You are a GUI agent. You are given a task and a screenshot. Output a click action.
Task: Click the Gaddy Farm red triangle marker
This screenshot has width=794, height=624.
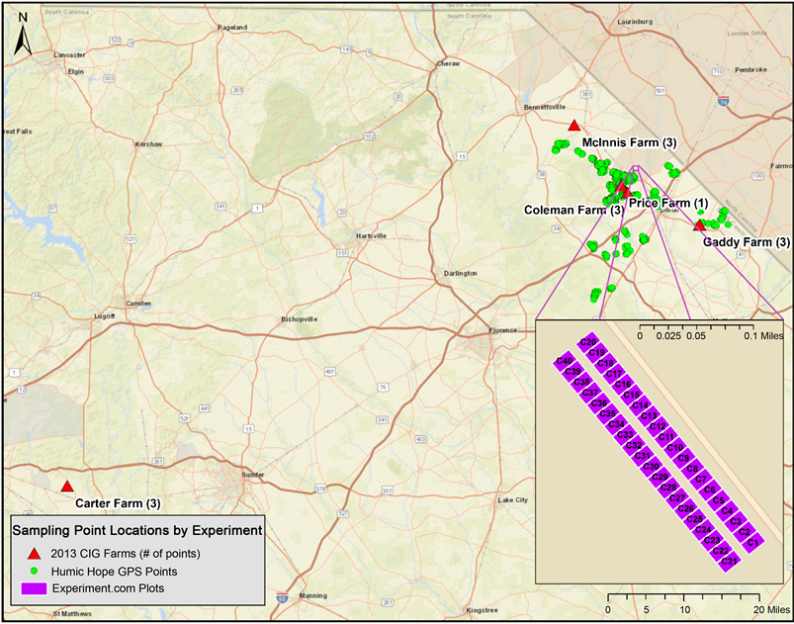(700, 224)
